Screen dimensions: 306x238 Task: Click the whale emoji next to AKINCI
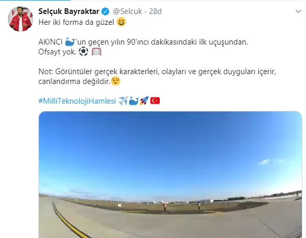70,42
